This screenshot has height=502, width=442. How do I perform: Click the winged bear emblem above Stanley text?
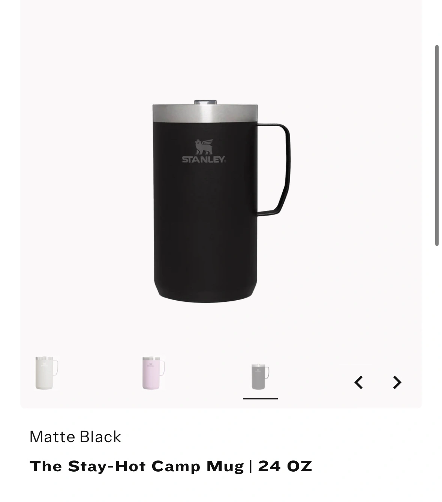point(204,147)
